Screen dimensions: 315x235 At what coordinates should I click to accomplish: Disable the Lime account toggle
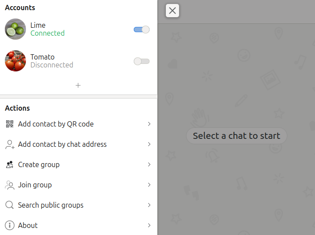coord(142,30)
